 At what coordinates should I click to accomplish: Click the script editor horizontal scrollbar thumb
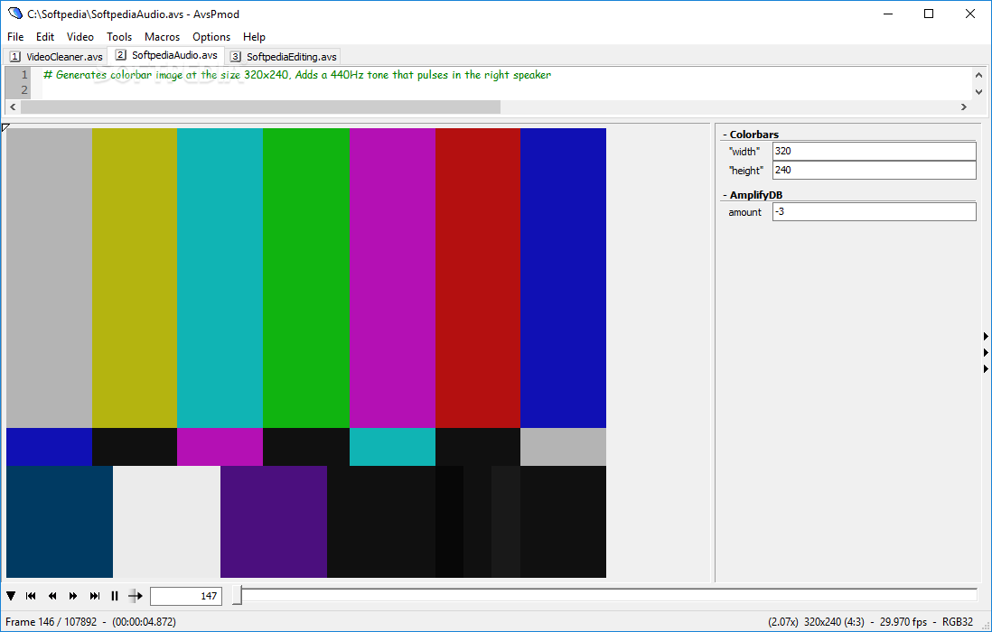pos(260,107)
